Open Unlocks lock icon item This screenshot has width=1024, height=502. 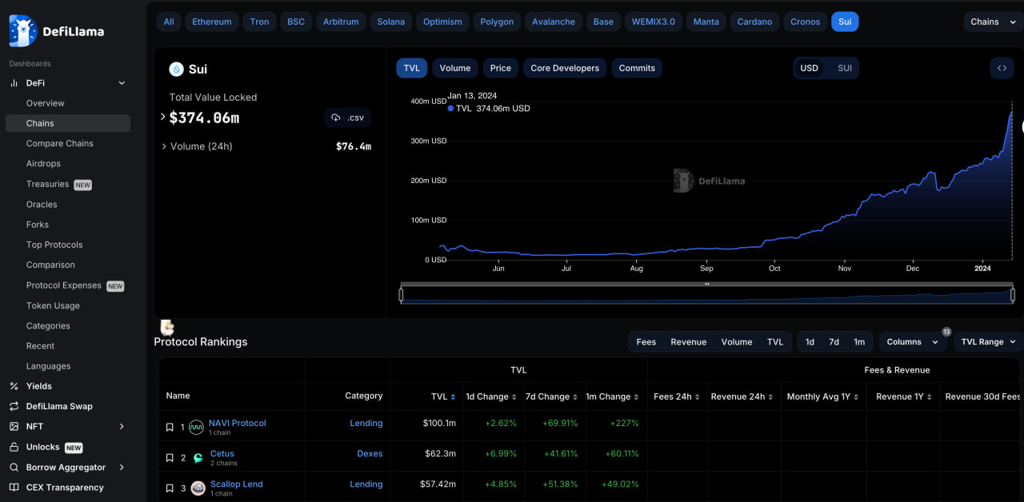coord(14,447)
